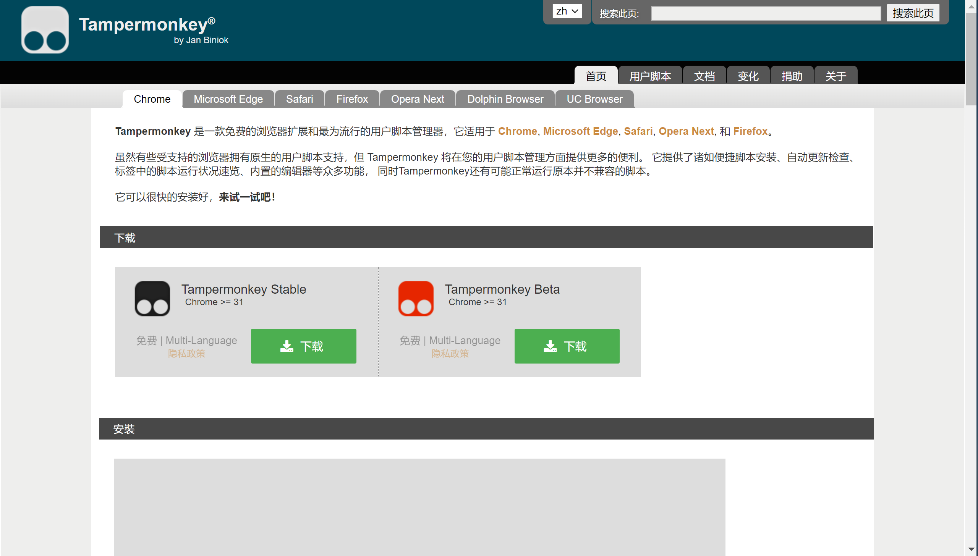The image size is (978, 556).
Task: Click the scrollbar up arrow
Action: (x=971, y=6)
